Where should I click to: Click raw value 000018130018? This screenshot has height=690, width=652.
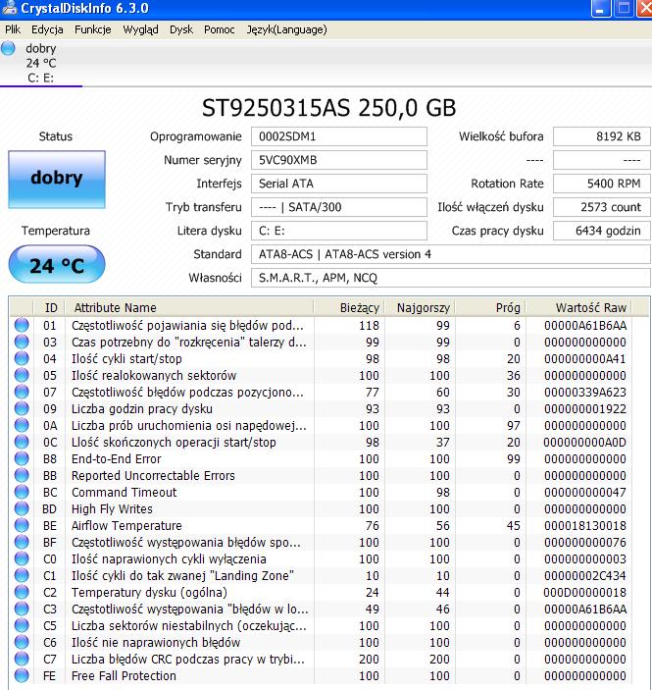[x=584, y=525]
